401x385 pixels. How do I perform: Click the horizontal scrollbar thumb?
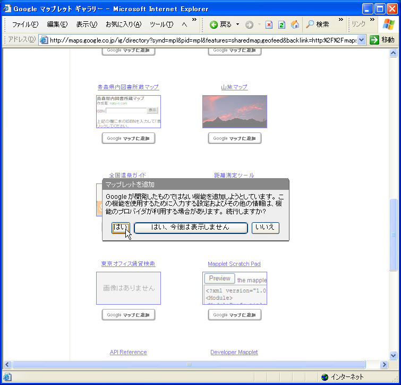(189, 364)
